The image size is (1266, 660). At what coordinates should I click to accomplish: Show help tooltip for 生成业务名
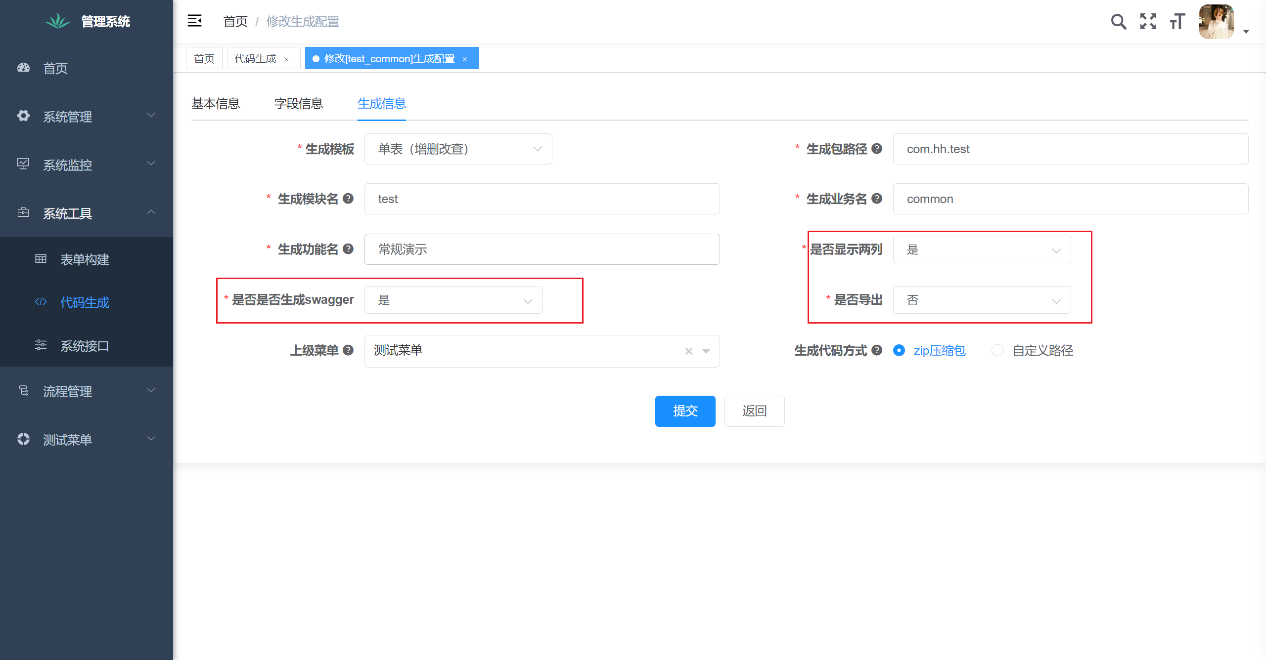click(877, 198)
